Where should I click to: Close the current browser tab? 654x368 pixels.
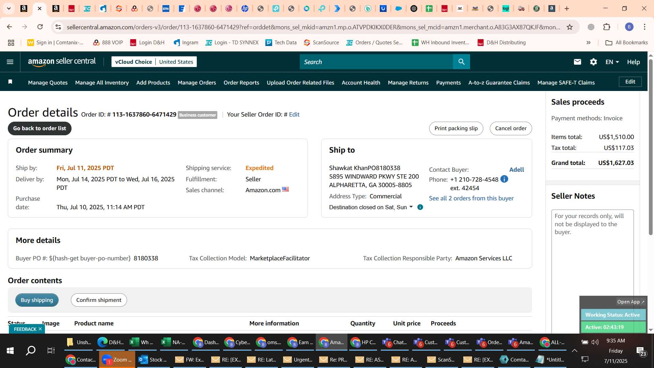40,9
